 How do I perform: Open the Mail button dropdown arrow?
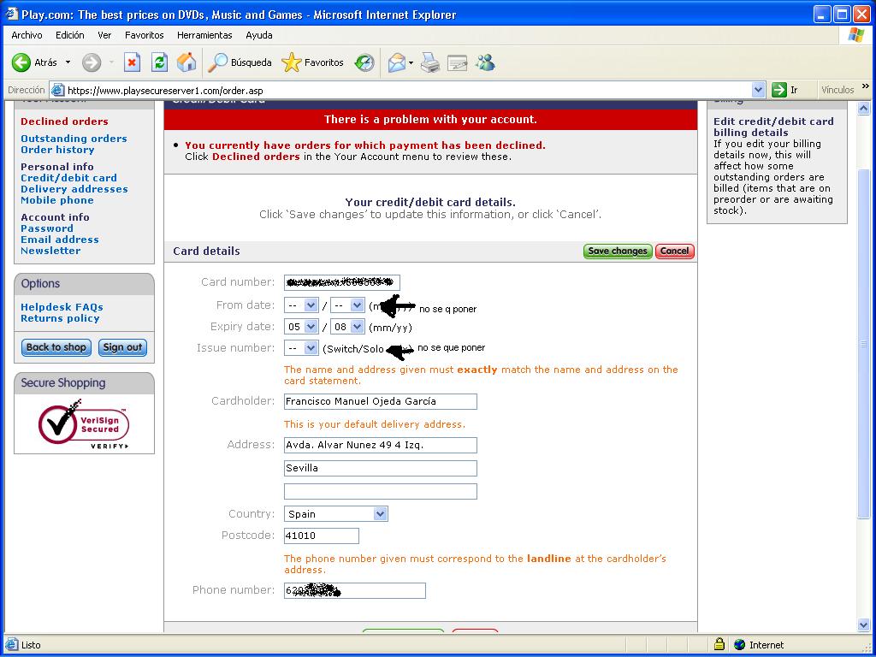point(411,62)
